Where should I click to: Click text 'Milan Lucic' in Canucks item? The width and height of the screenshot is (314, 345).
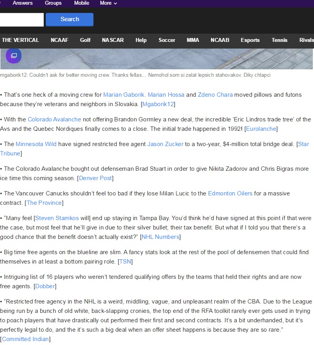click(174, 193)
